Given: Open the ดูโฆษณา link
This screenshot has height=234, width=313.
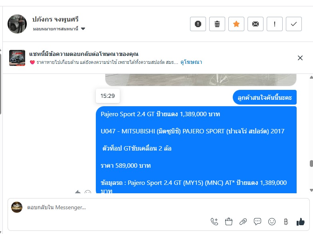Looking at the screenshot, I should [191, 62].
